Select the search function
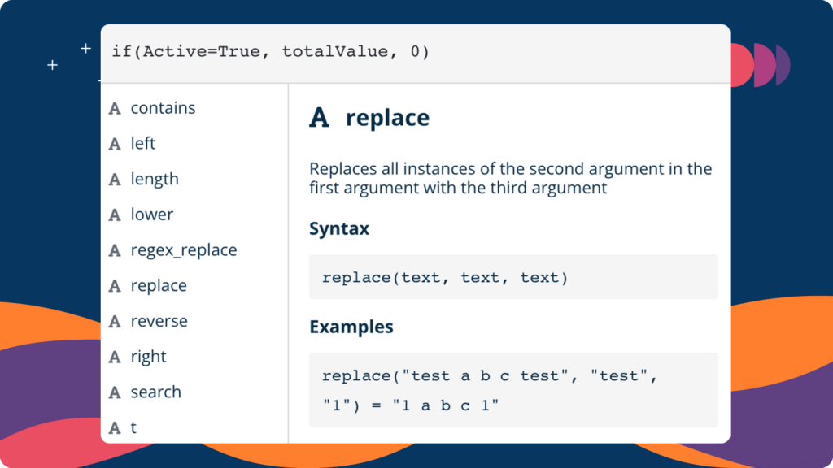 [x=194, y=392]
